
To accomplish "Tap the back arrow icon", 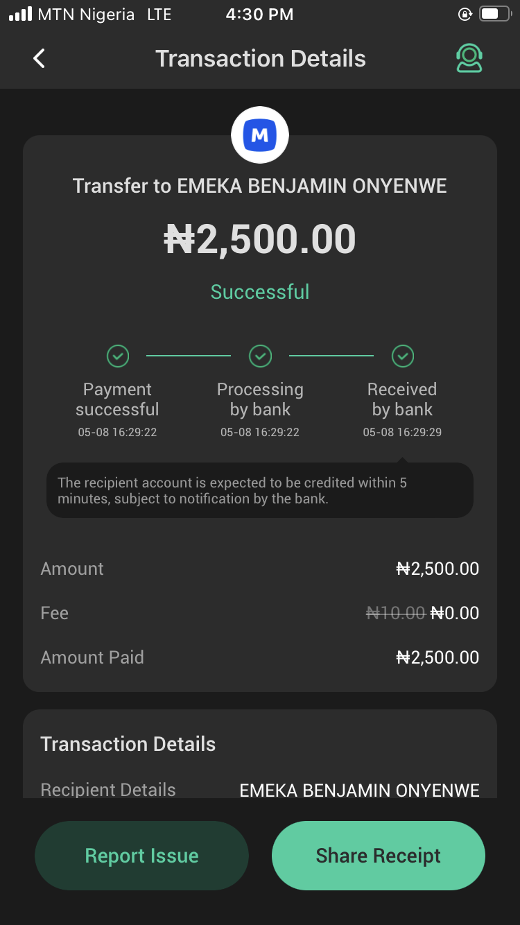I will click(40, 59).
